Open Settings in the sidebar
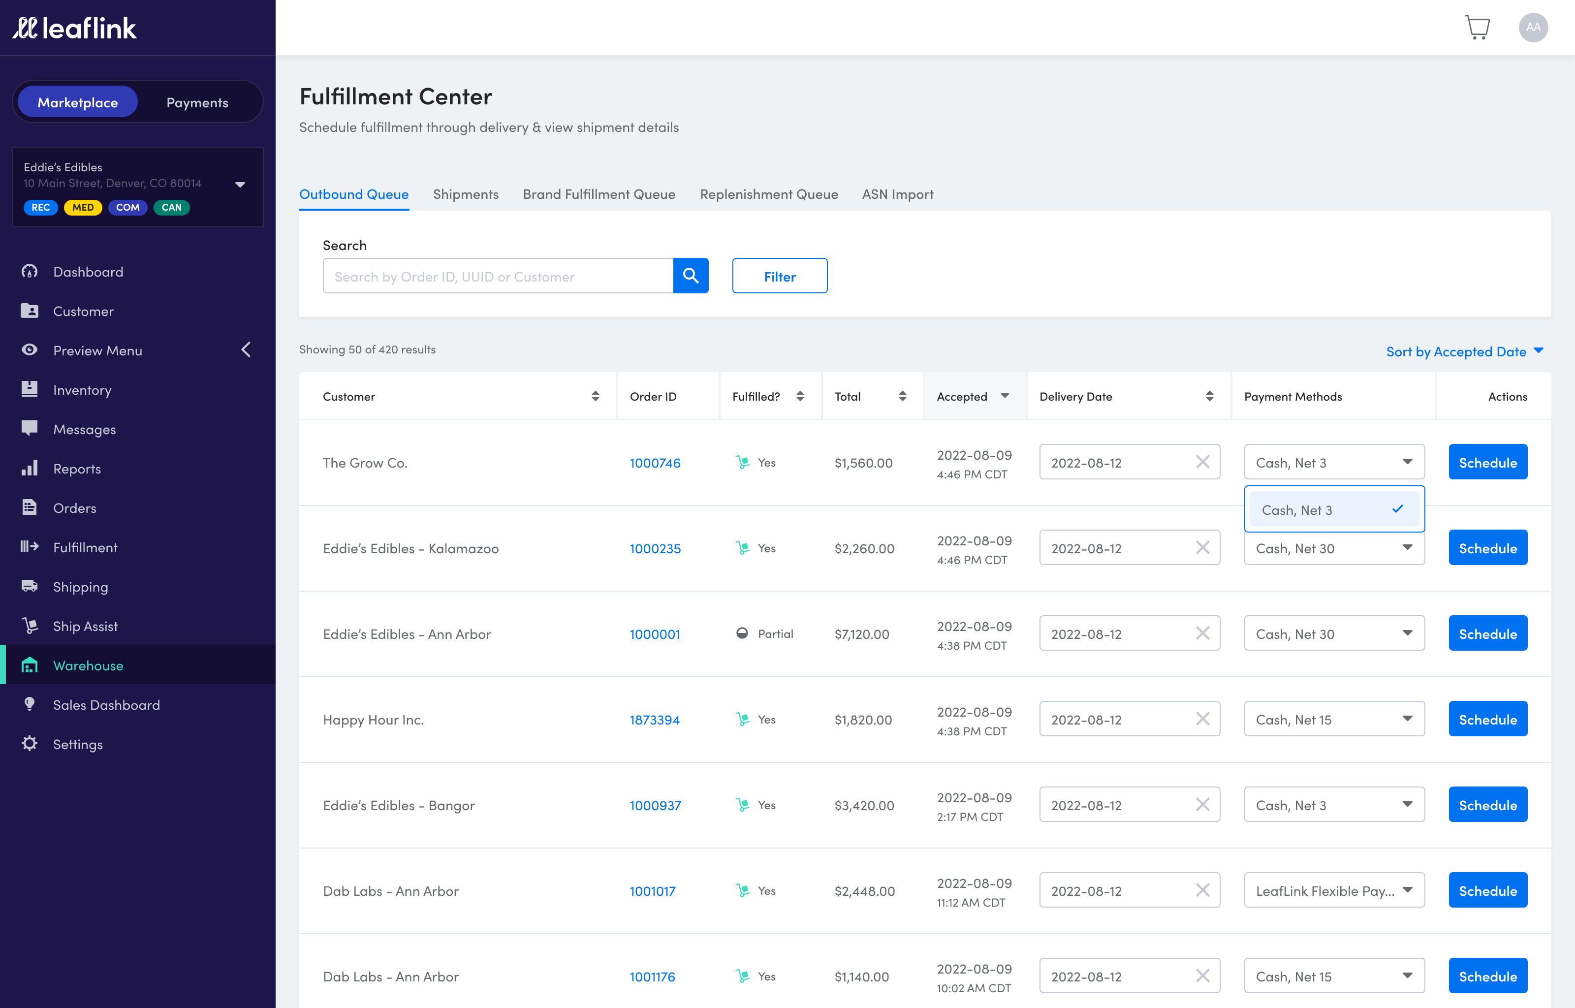 click(137, 744)
